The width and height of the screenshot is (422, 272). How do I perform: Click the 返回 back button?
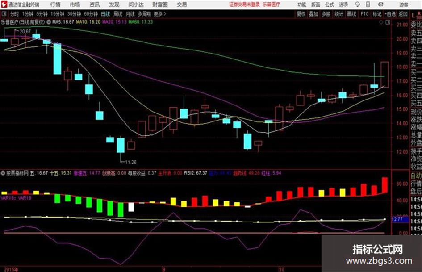(x=403, y=14)
